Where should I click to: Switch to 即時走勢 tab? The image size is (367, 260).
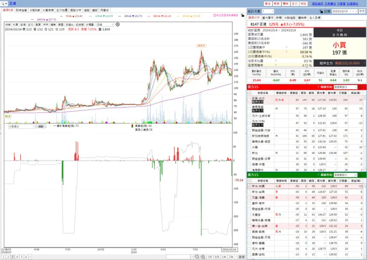click(x=21, y=10)
